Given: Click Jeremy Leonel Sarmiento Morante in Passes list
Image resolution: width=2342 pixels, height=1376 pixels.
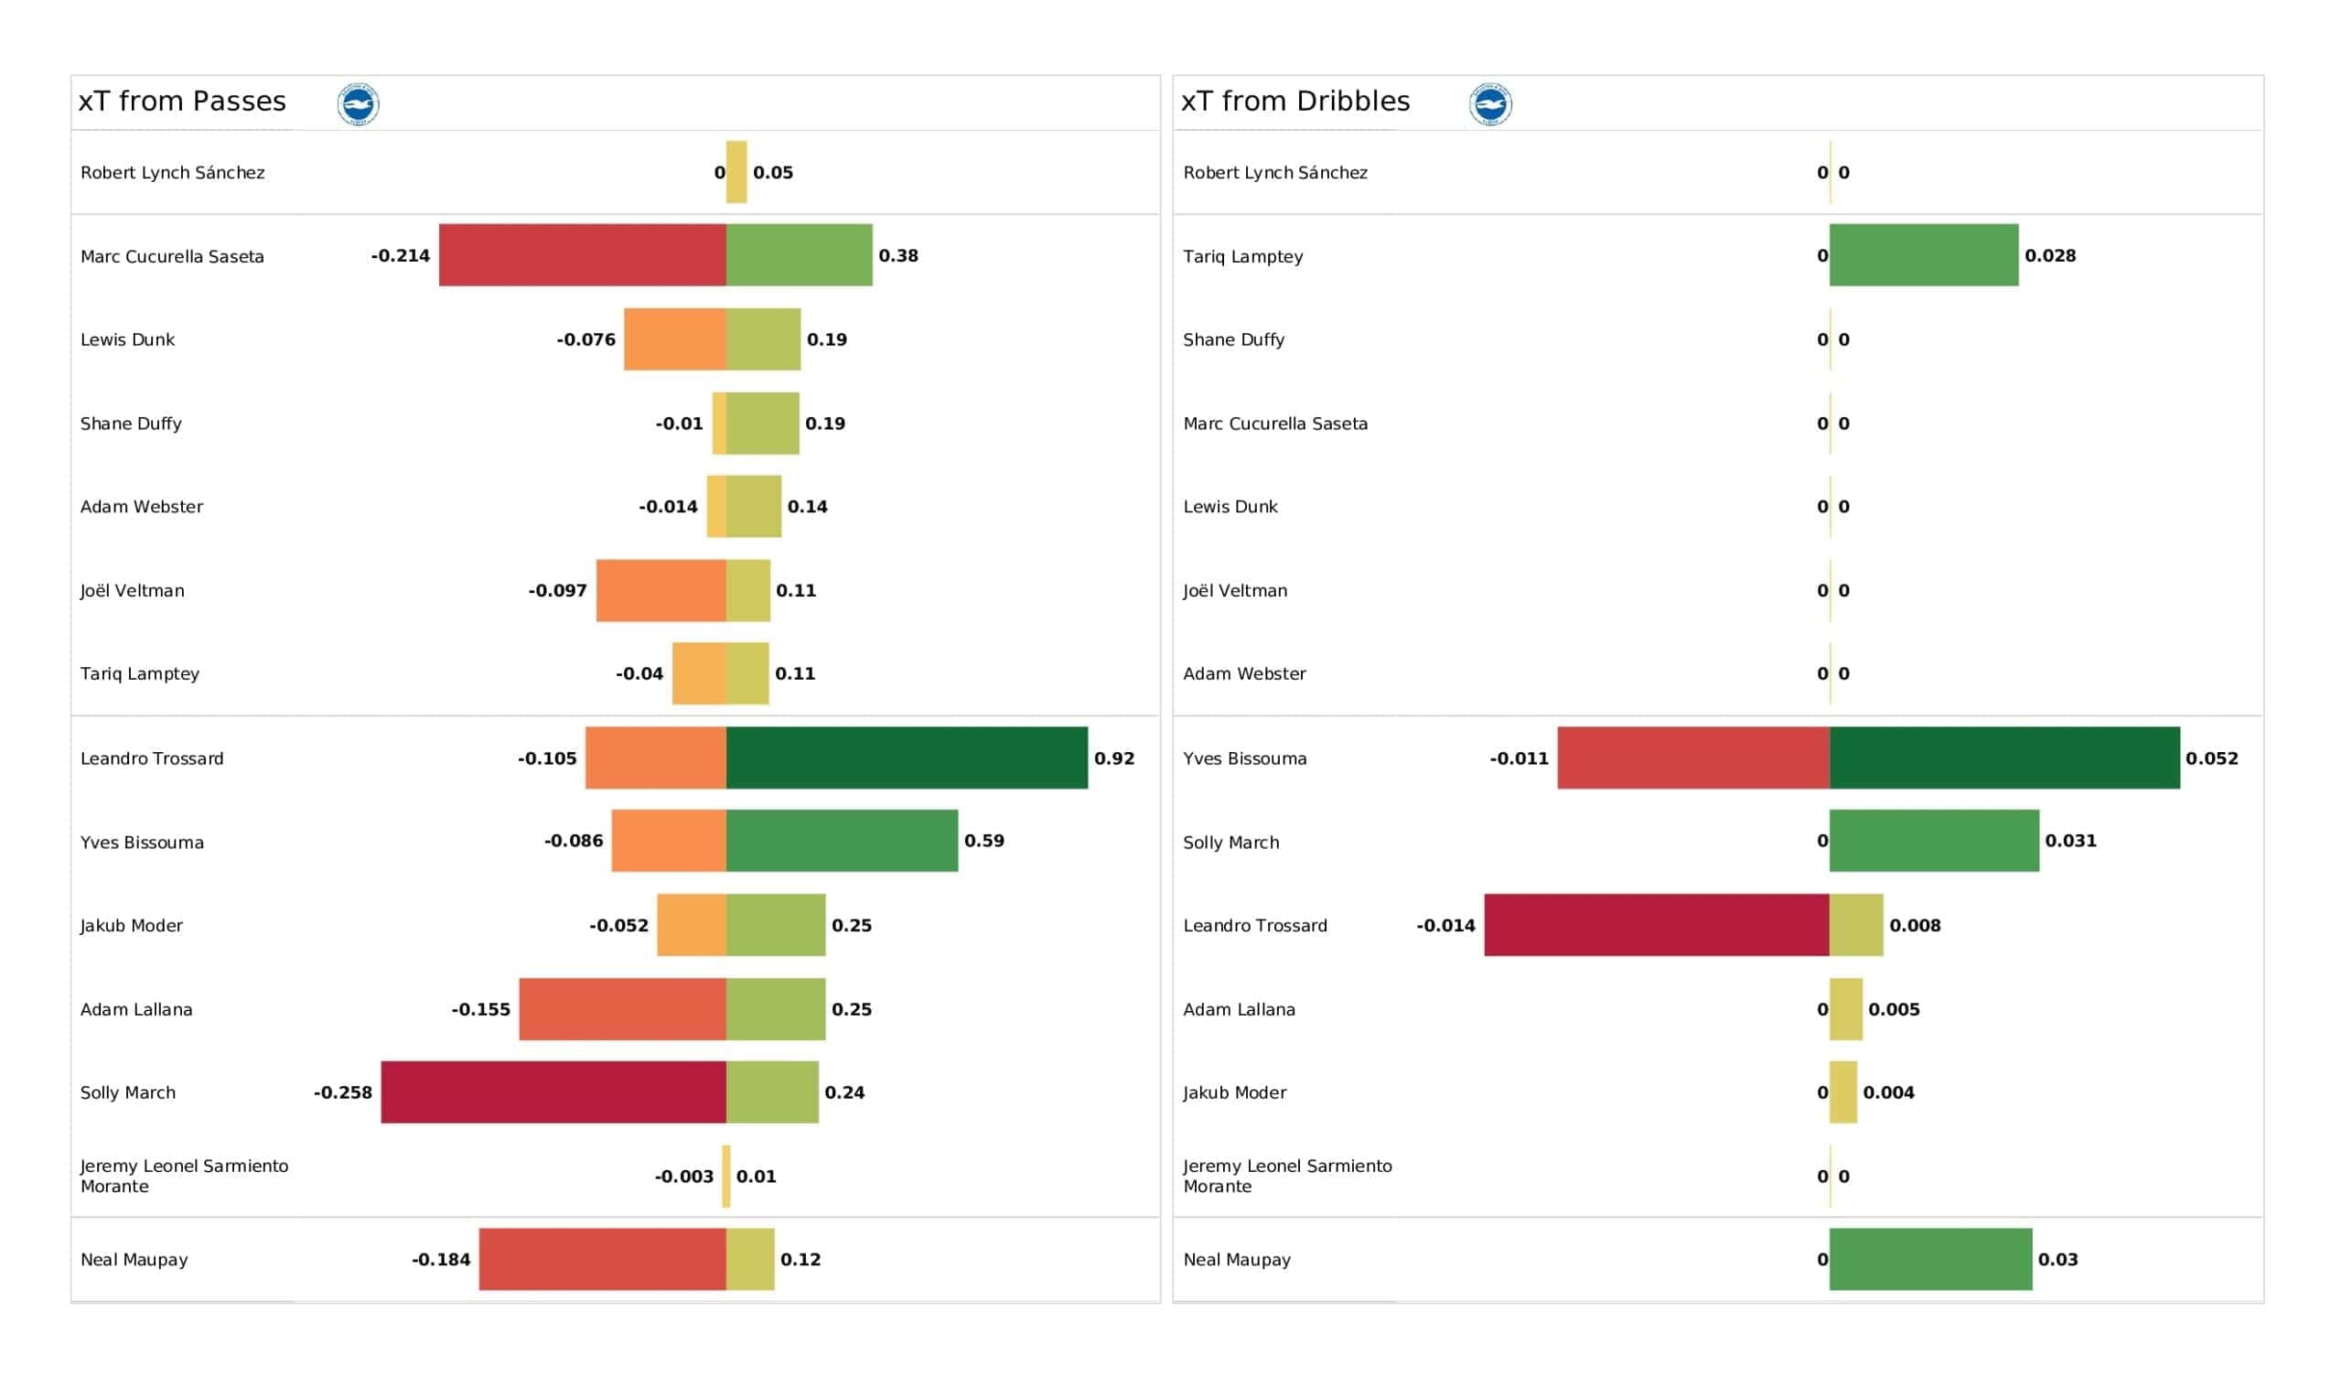Looking at the screenshot, I should coord(184,1177).
